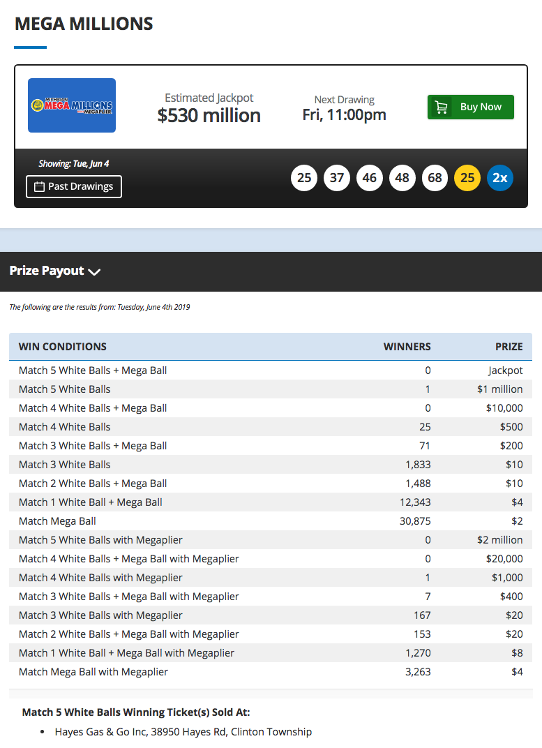Click the 1,488 winners cell

(x=418, y=484)
